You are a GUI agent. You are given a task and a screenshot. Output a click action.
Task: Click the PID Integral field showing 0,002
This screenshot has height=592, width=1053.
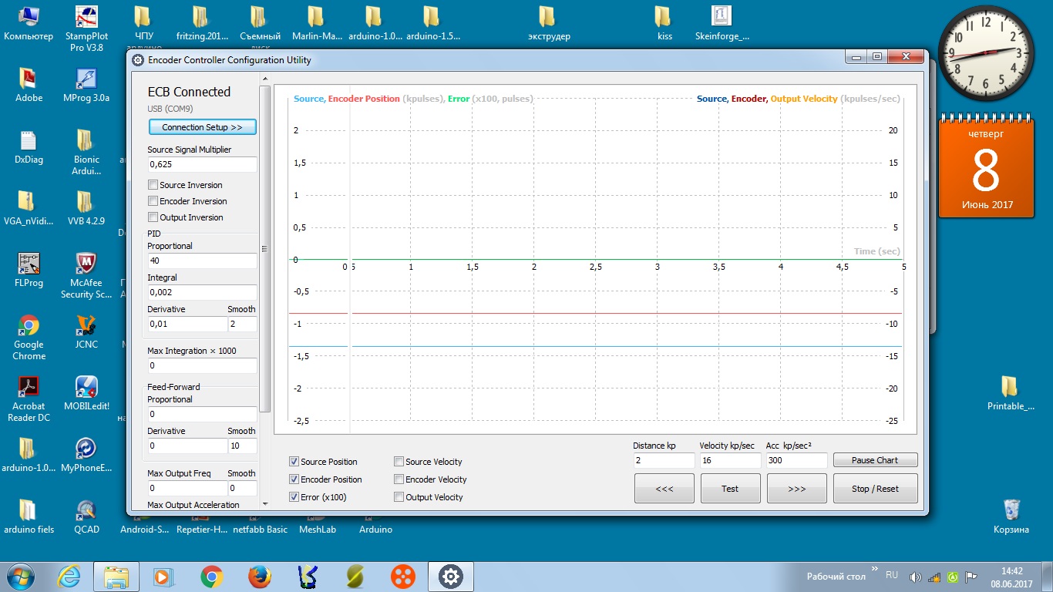[x=202, y=292]
